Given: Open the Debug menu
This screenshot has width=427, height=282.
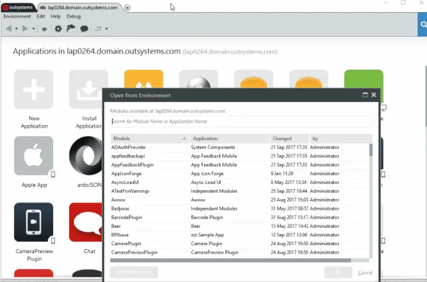Looking at the screenshot, I should (73, 16).
